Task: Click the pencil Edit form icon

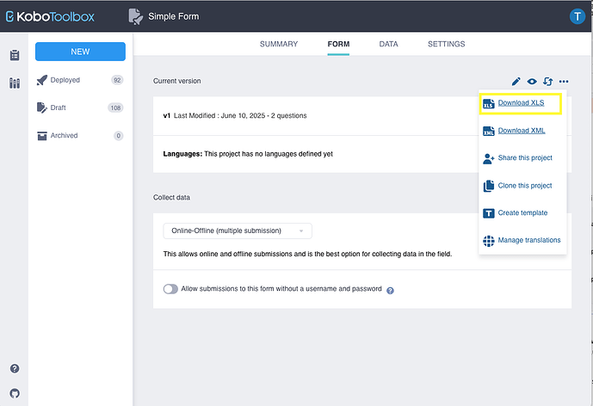Action: pos(516,81)
